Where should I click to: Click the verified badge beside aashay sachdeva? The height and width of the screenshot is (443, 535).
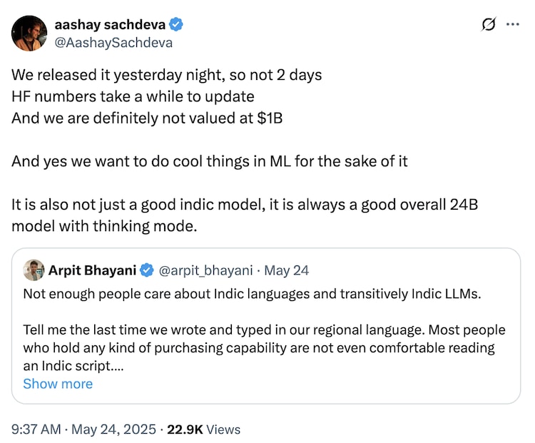pyautogui.click(x=176, y=25)
